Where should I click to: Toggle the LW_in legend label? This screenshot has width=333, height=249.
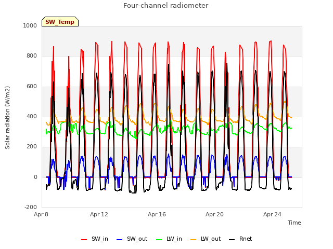coord(174,239)
